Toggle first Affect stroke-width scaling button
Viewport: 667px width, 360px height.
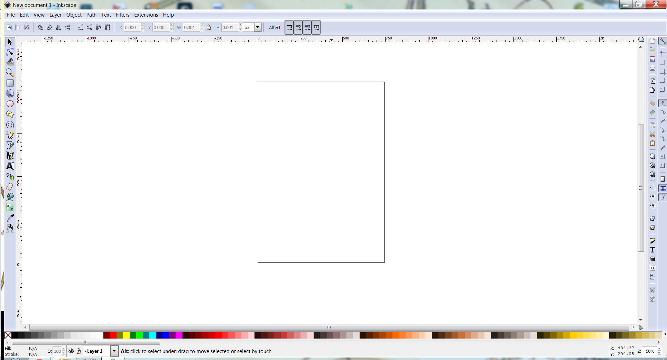tap(289, 27)
